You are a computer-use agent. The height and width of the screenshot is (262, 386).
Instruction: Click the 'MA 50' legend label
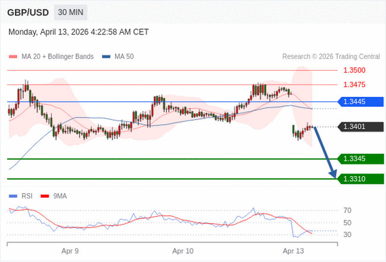[124, 56]
